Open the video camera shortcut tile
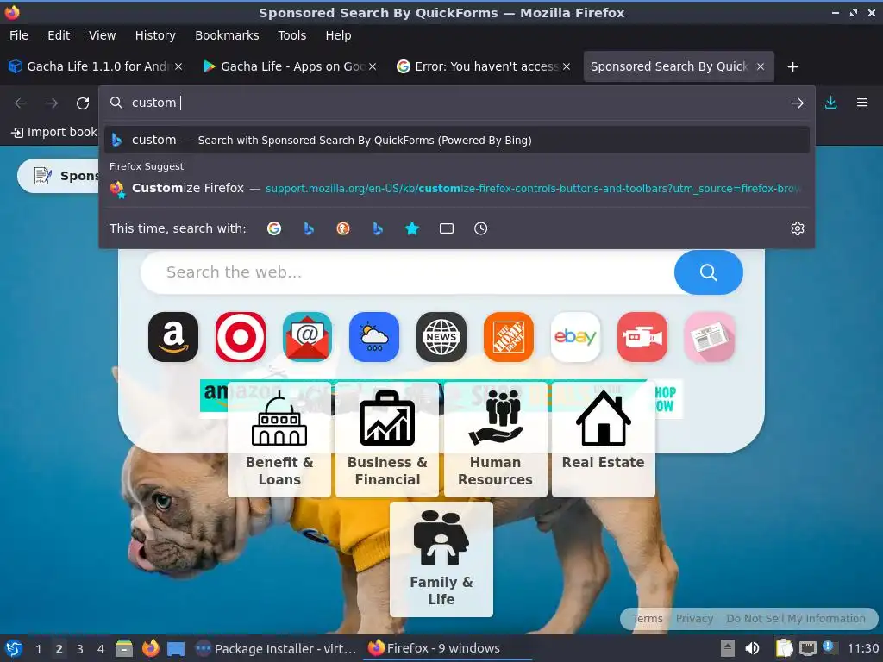Viewport: 883px width, 662px height. click(x=642, y=337)
